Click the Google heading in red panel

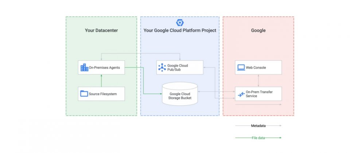click(x=258, y=30)
